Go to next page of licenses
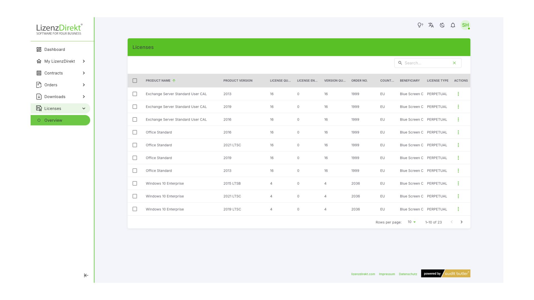This screenshot has width=534, height=300. click(x=461, y=222)
